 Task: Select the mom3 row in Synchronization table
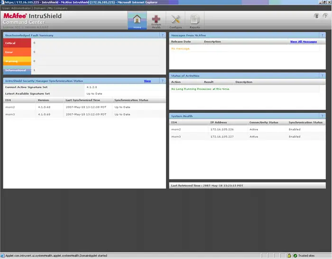tap(84, 115)
